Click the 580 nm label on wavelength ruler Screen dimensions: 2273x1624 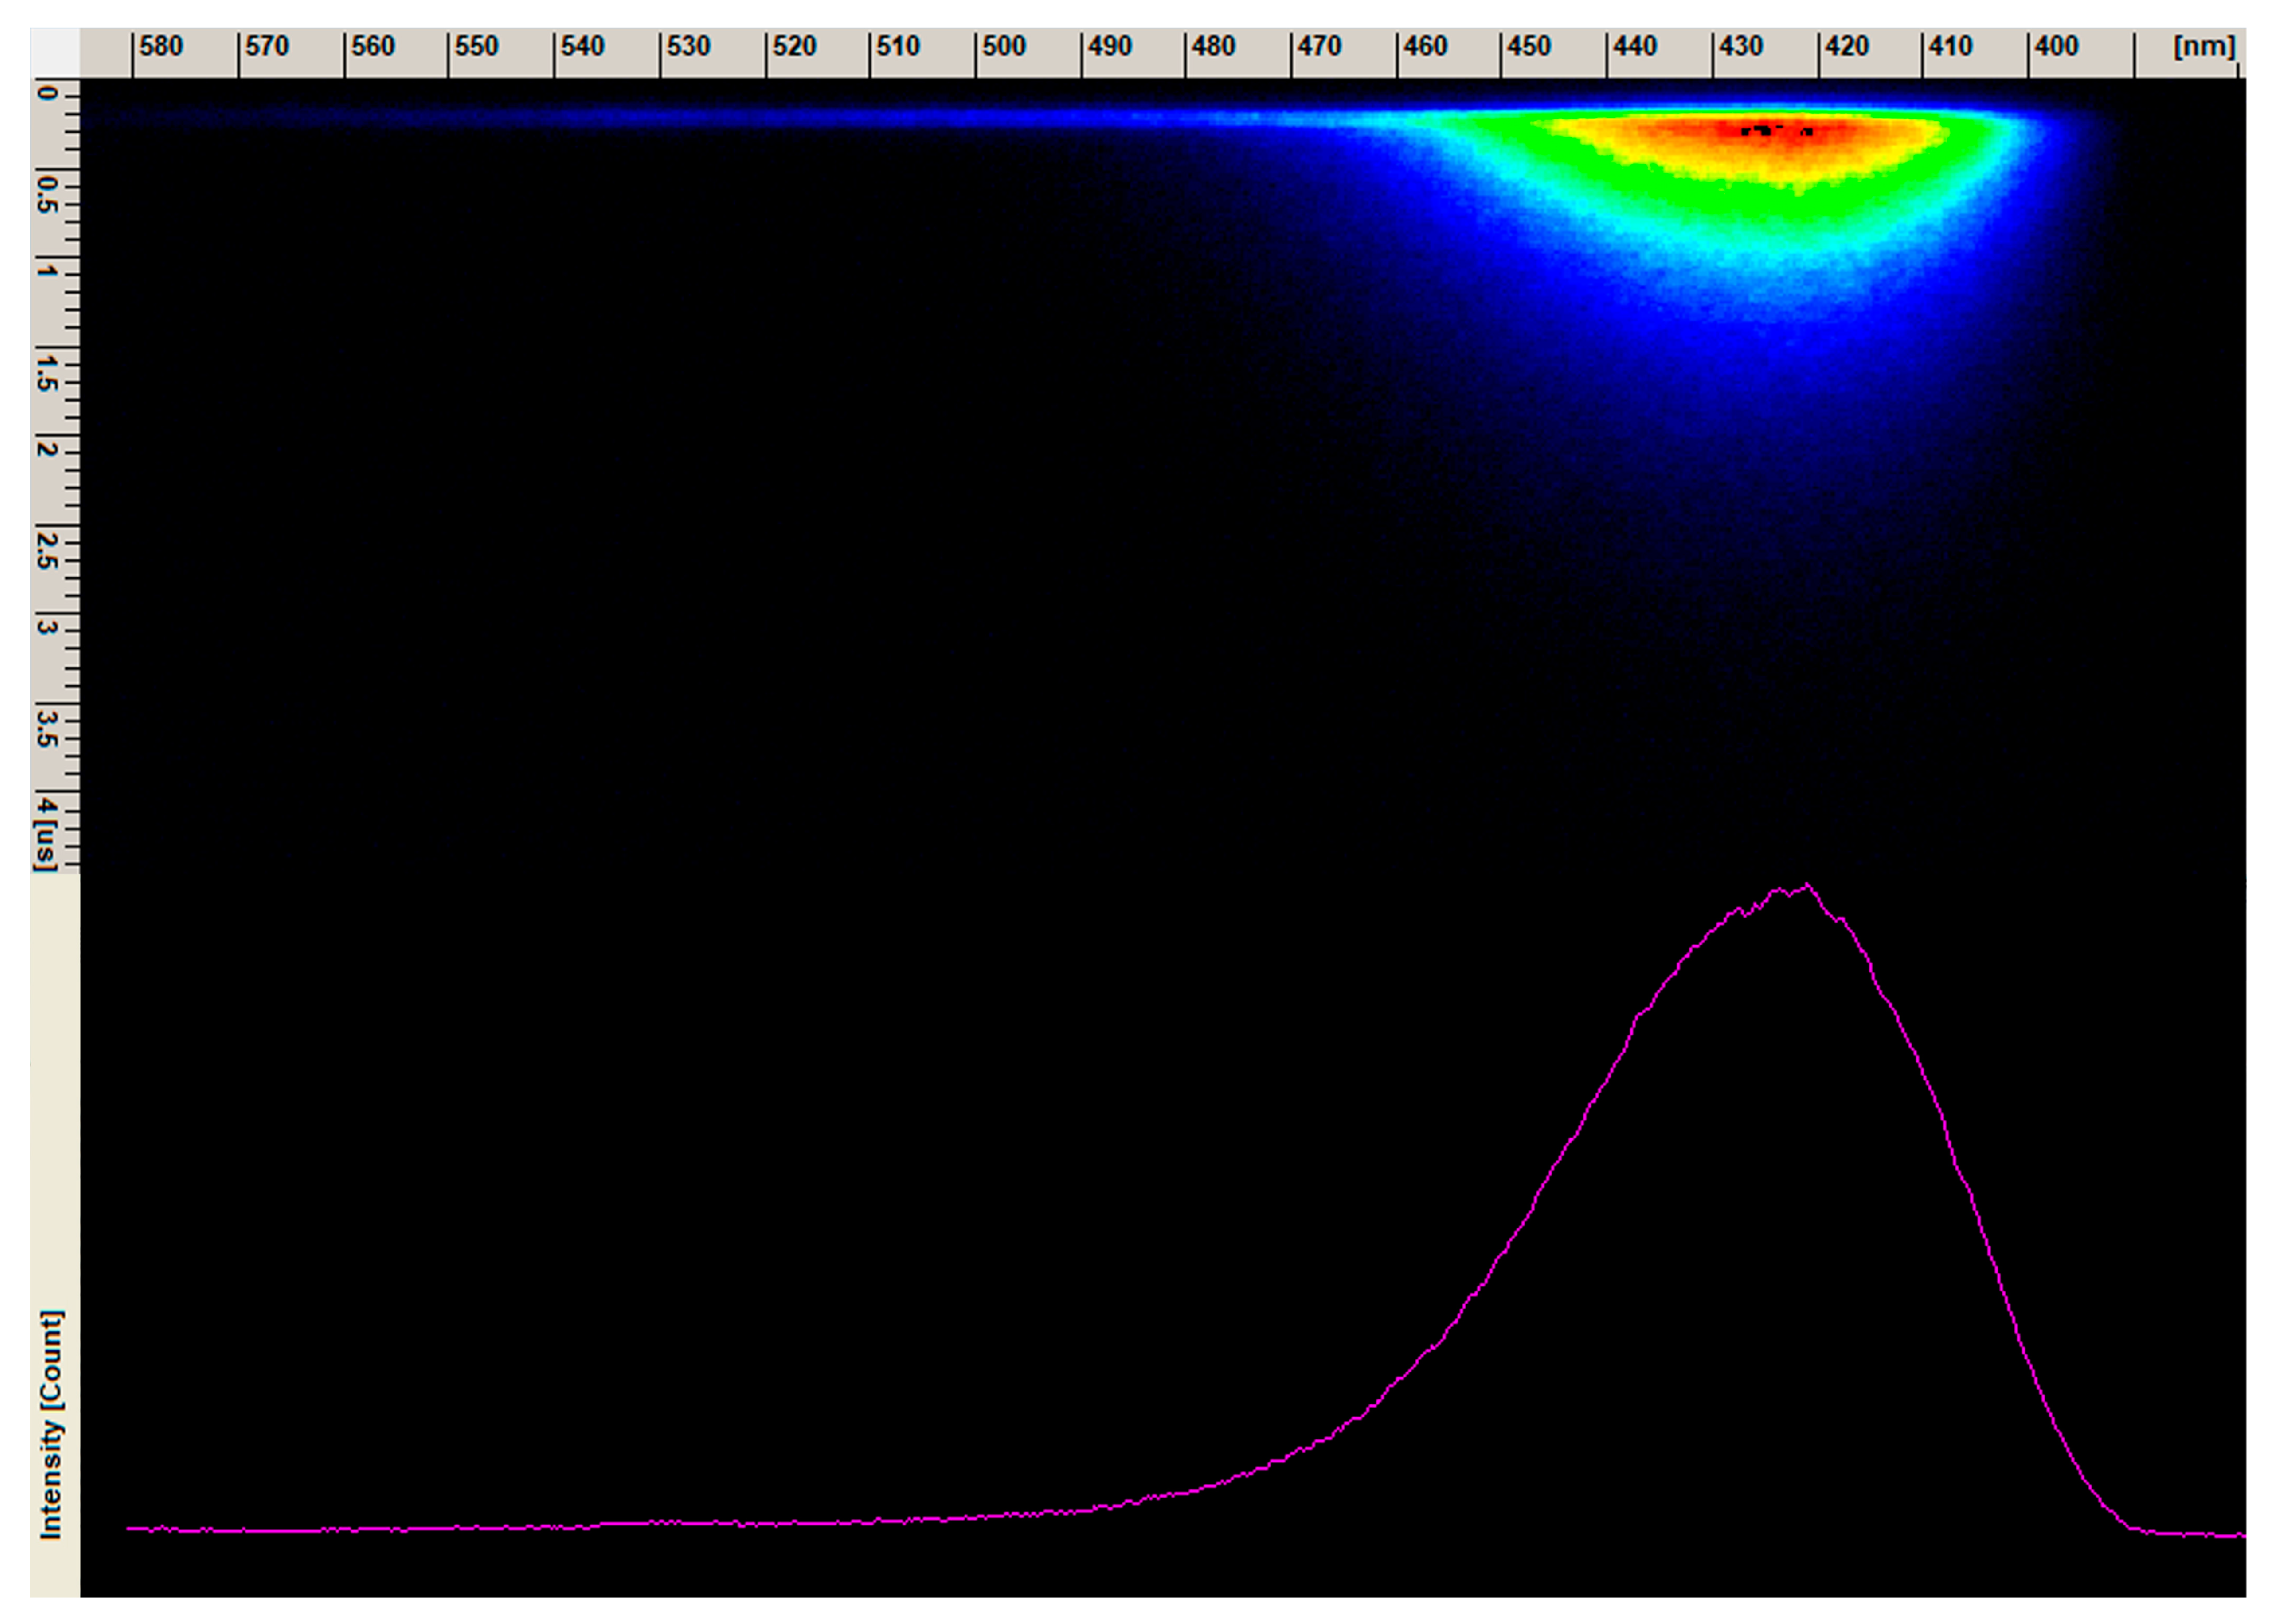(162, 44)
